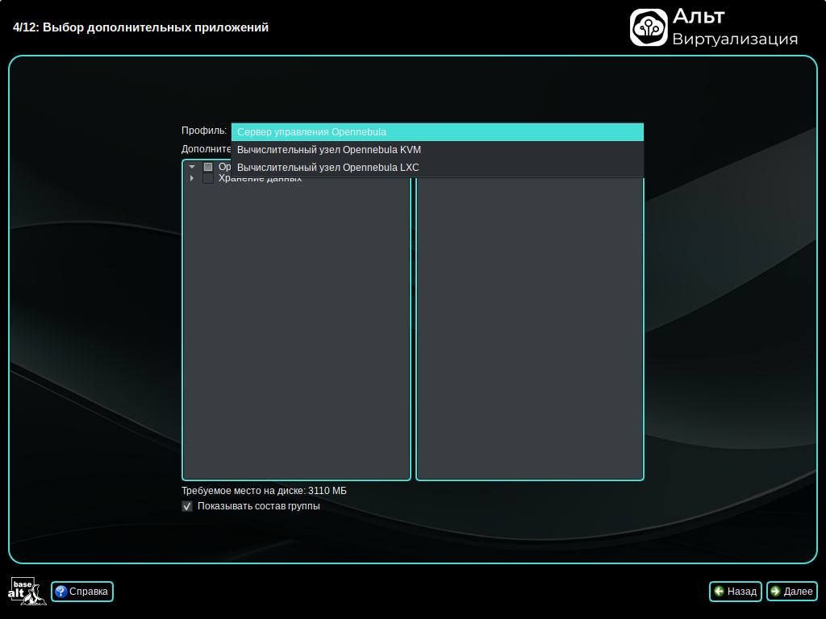Tick the Хранение данных group checkbox
Viewport: 826px width, 619px height.
(x=208, y=179)
